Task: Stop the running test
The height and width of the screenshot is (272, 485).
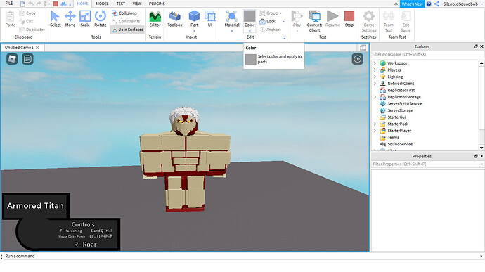Action: tap(349, 19)
